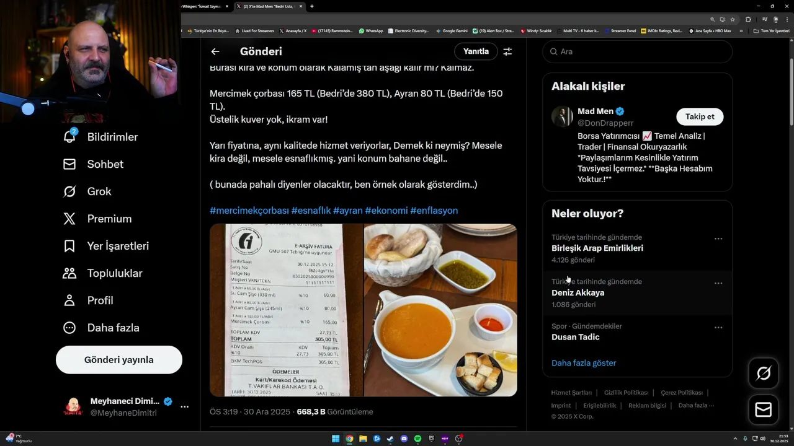Open a new browser tab
This screenshot has height=446, width=794.
point(311,6)
